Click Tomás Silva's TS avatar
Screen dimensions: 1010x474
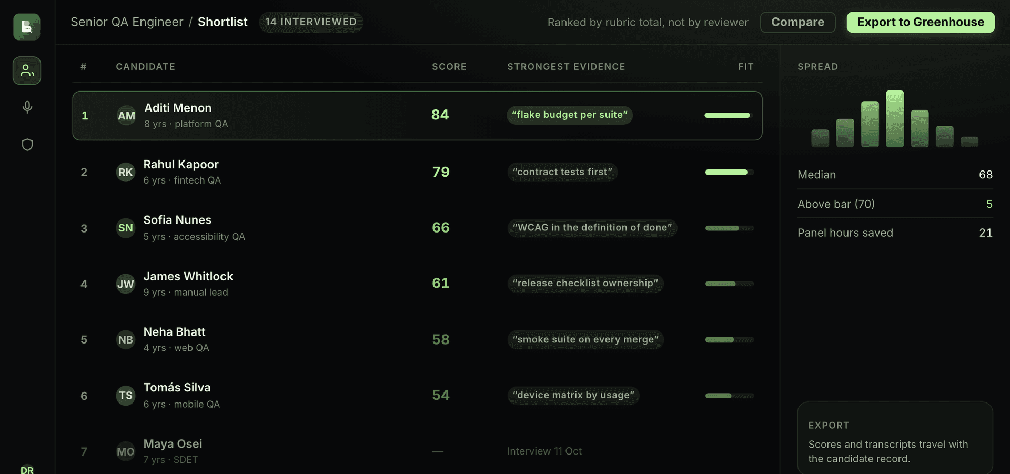click(x=126, y=396)
